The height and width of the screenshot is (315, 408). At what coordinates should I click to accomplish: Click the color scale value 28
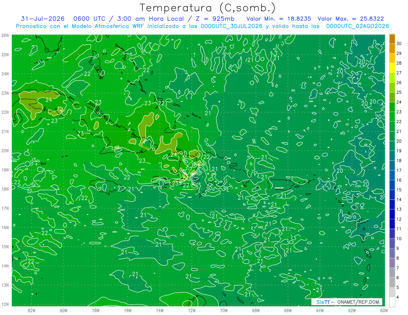[399, 63]
